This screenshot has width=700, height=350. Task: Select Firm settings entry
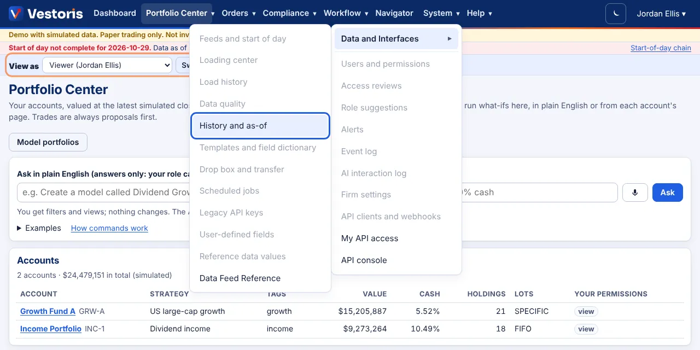pos(396,195)
